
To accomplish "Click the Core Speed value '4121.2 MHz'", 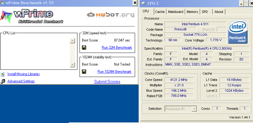I will point(179,80).
